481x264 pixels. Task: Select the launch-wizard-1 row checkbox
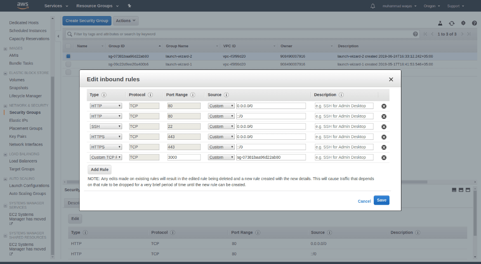[68, 64]
